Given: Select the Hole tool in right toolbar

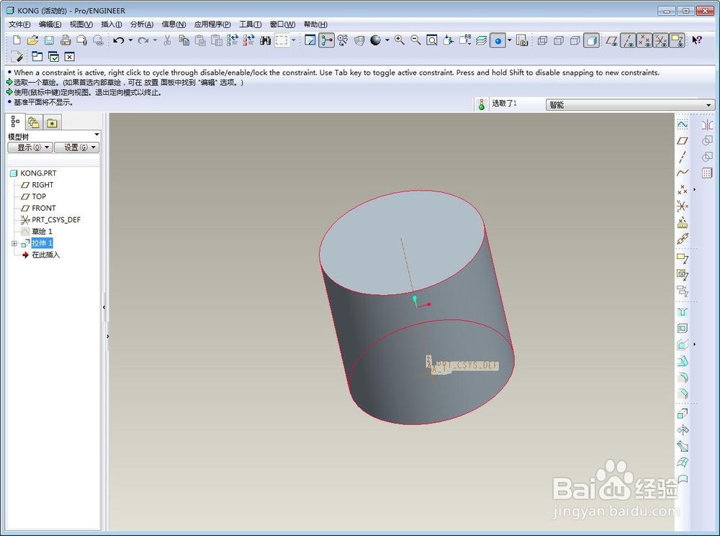Looking at the screenshot, I should pos(683,312).
